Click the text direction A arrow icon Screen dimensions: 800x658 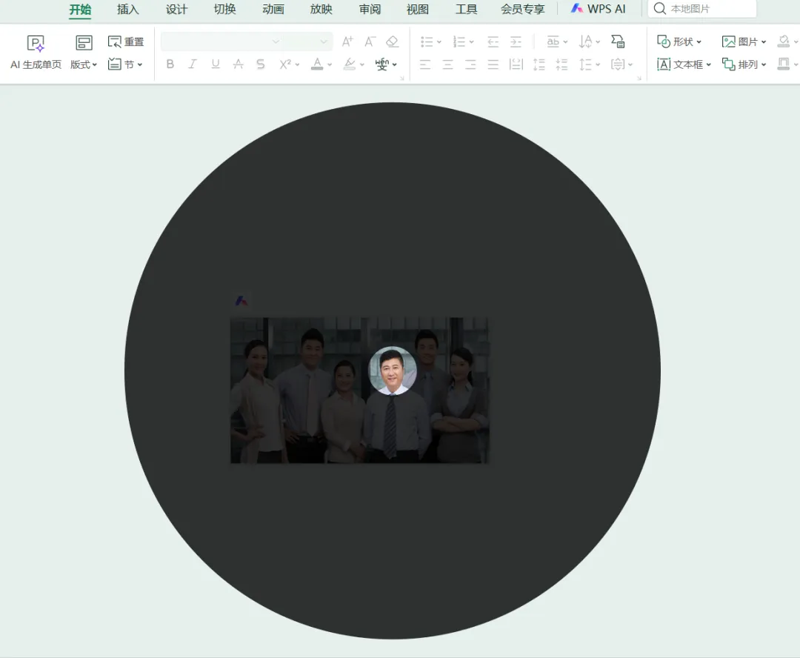(x=586, y=41)
